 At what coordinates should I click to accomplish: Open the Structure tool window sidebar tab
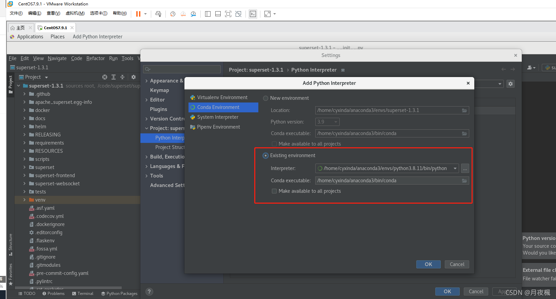(x=11, y=244)
